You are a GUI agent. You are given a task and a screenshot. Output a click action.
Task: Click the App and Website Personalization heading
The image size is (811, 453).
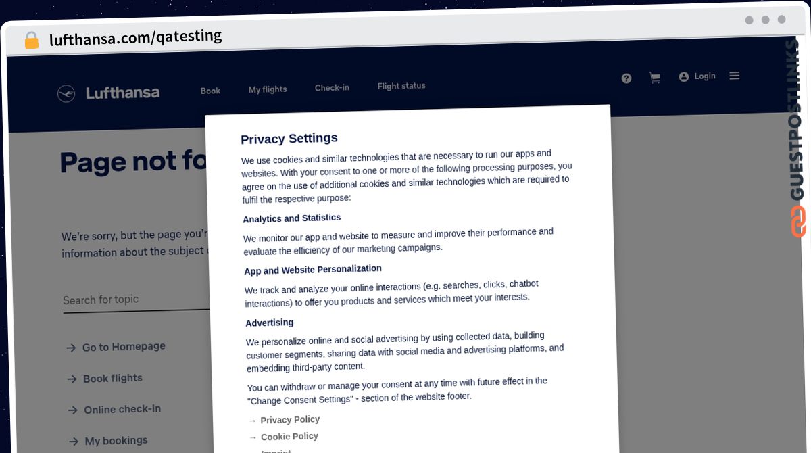coord(313,270)
